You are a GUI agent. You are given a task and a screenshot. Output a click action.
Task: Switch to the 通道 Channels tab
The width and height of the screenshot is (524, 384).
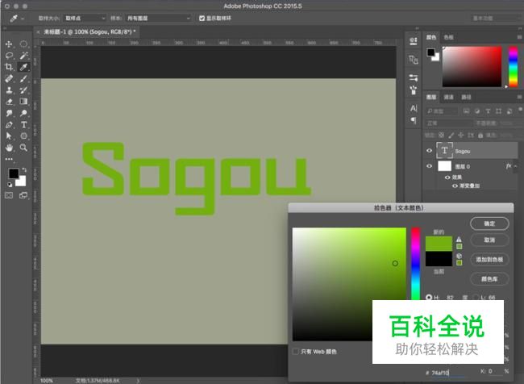(x=449, y=97)
